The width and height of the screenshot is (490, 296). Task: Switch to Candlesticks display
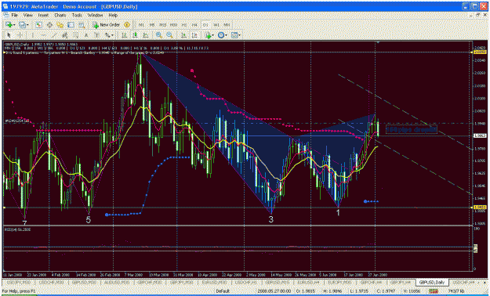135,35
